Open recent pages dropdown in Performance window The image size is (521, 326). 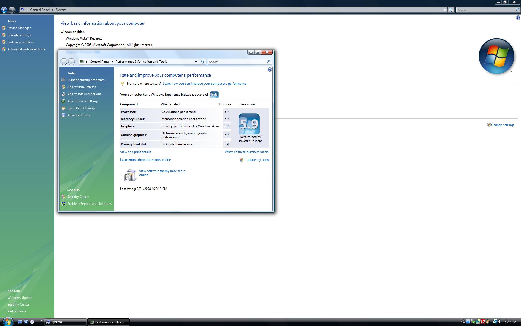coord(77,62)
